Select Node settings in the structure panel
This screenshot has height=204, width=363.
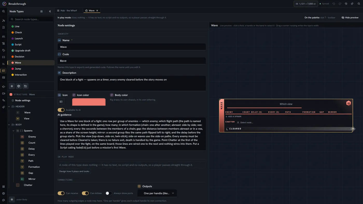click(x=23, y=100)
